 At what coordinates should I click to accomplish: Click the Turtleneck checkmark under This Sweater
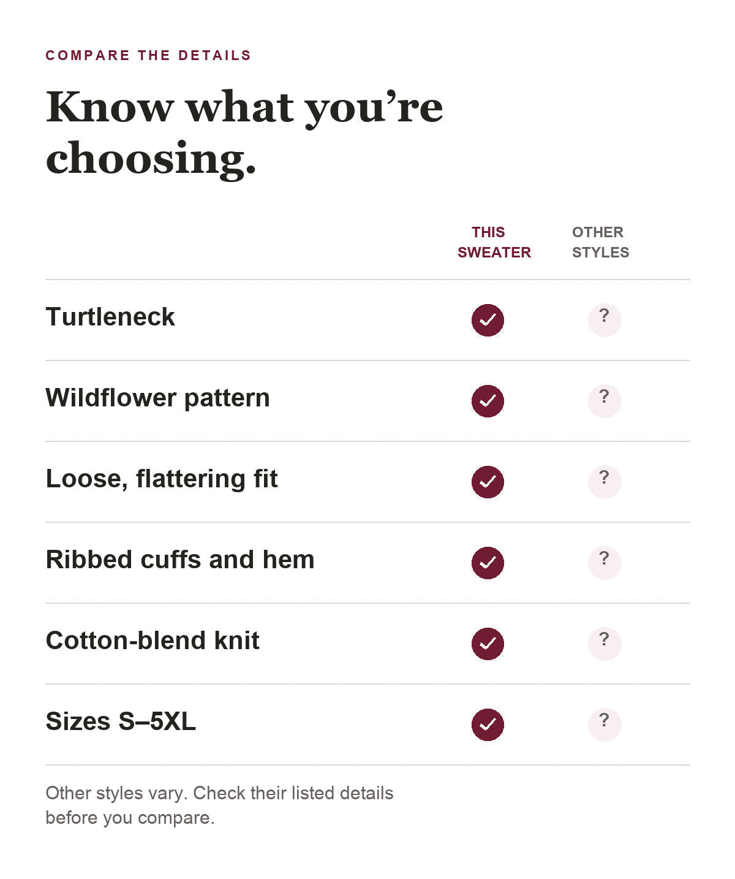pos(488,320)
